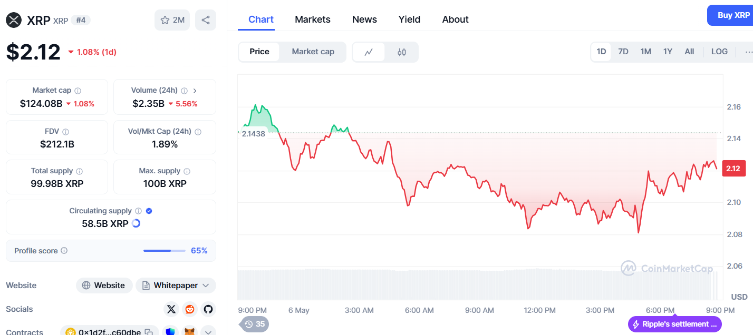
Task: Click the XRP coin logo
Action: (14, 20)
